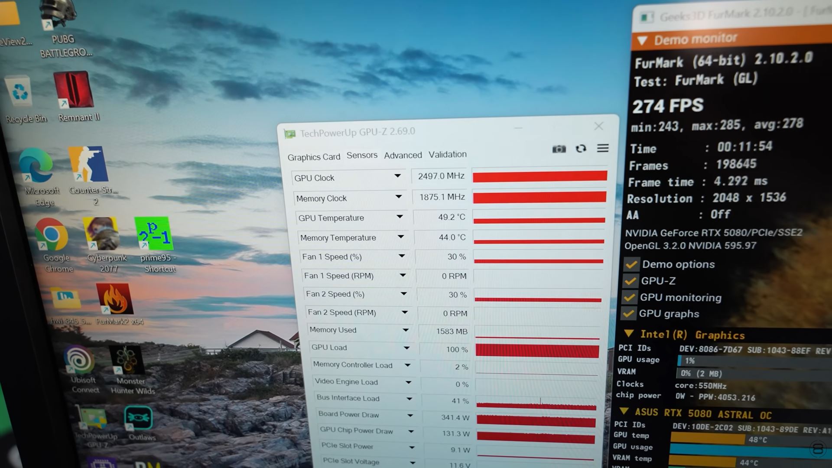The image size is (832, 468).
Task: Open prime95 Shortcut icon
Action: pos(154,234)
